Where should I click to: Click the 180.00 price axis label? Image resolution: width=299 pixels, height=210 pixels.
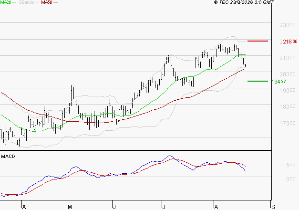(288, 106)
